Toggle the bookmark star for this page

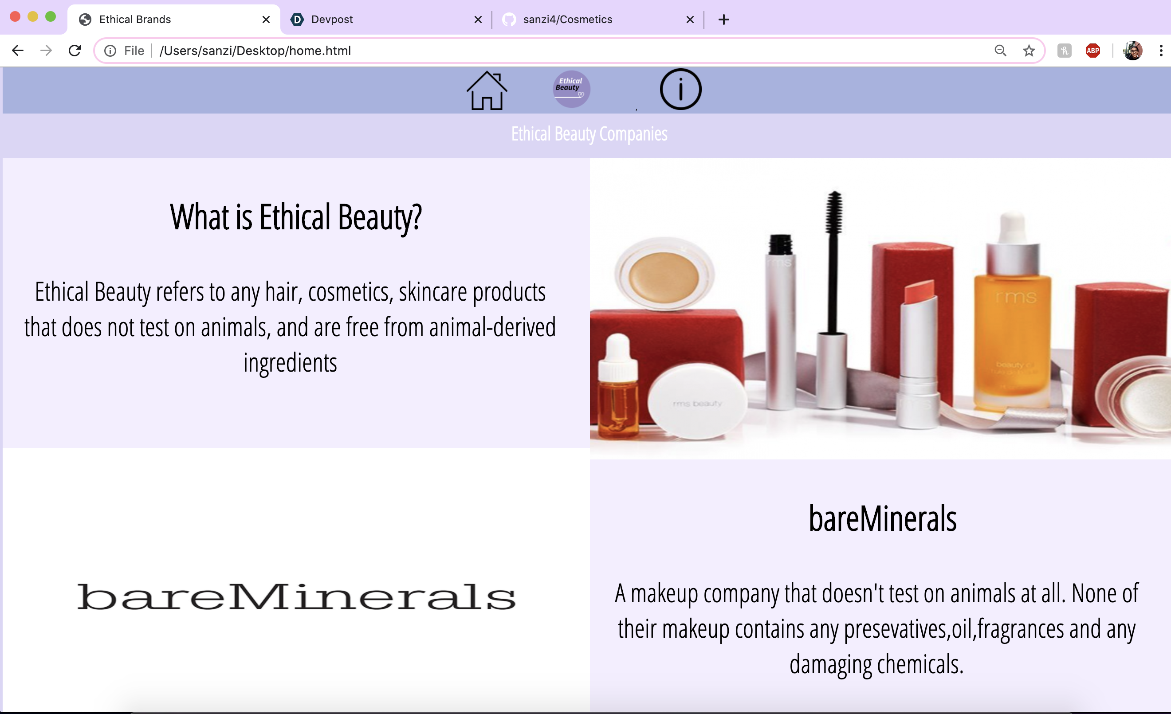click(1029, 51)
